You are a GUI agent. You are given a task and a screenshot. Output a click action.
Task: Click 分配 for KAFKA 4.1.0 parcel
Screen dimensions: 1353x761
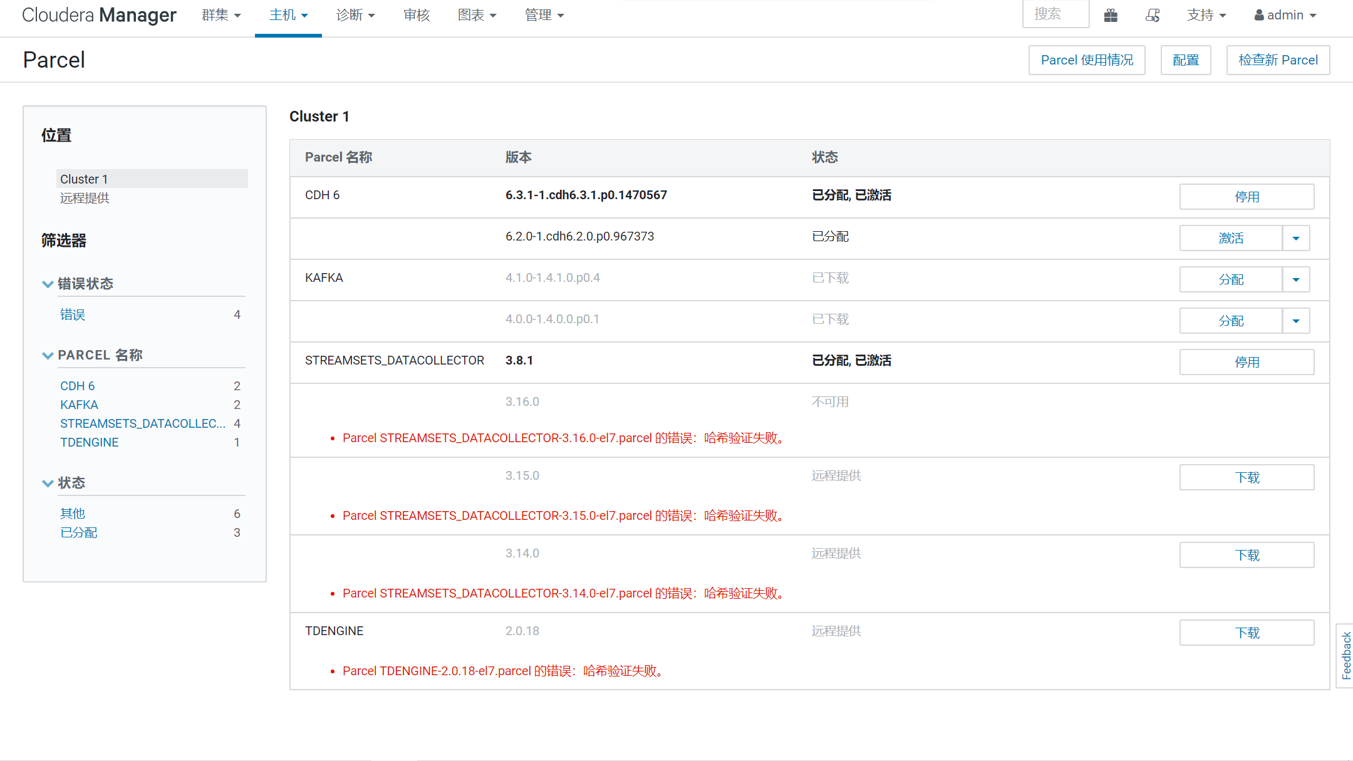[1231, 279]
